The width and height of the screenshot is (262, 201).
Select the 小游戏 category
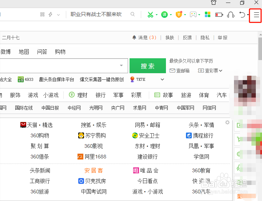[x=51, y=95]
